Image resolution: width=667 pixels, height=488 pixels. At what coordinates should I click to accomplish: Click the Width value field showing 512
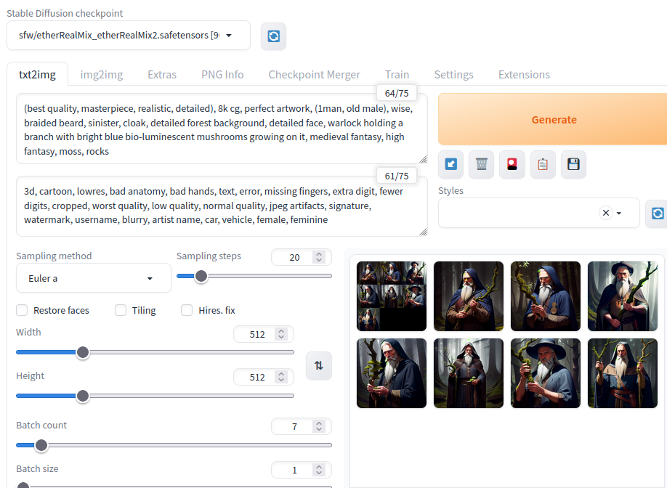(x=257, y=335)
